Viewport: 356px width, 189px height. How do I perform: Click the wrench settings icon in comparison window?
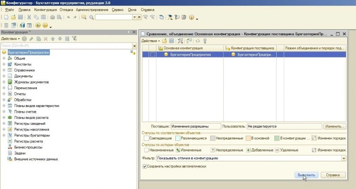click(205, 41)
